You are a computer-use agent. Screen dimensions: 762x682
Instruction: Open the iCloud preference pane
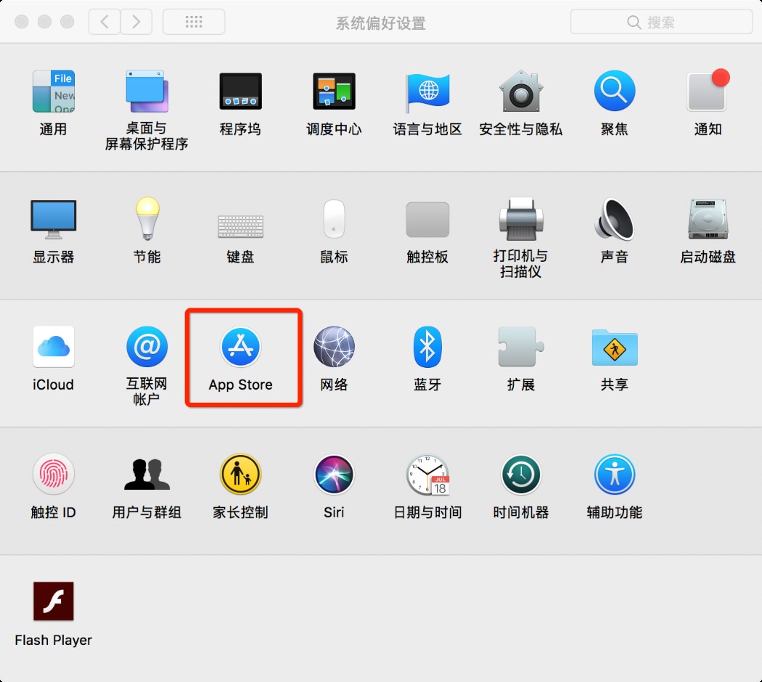pos(53,348)
